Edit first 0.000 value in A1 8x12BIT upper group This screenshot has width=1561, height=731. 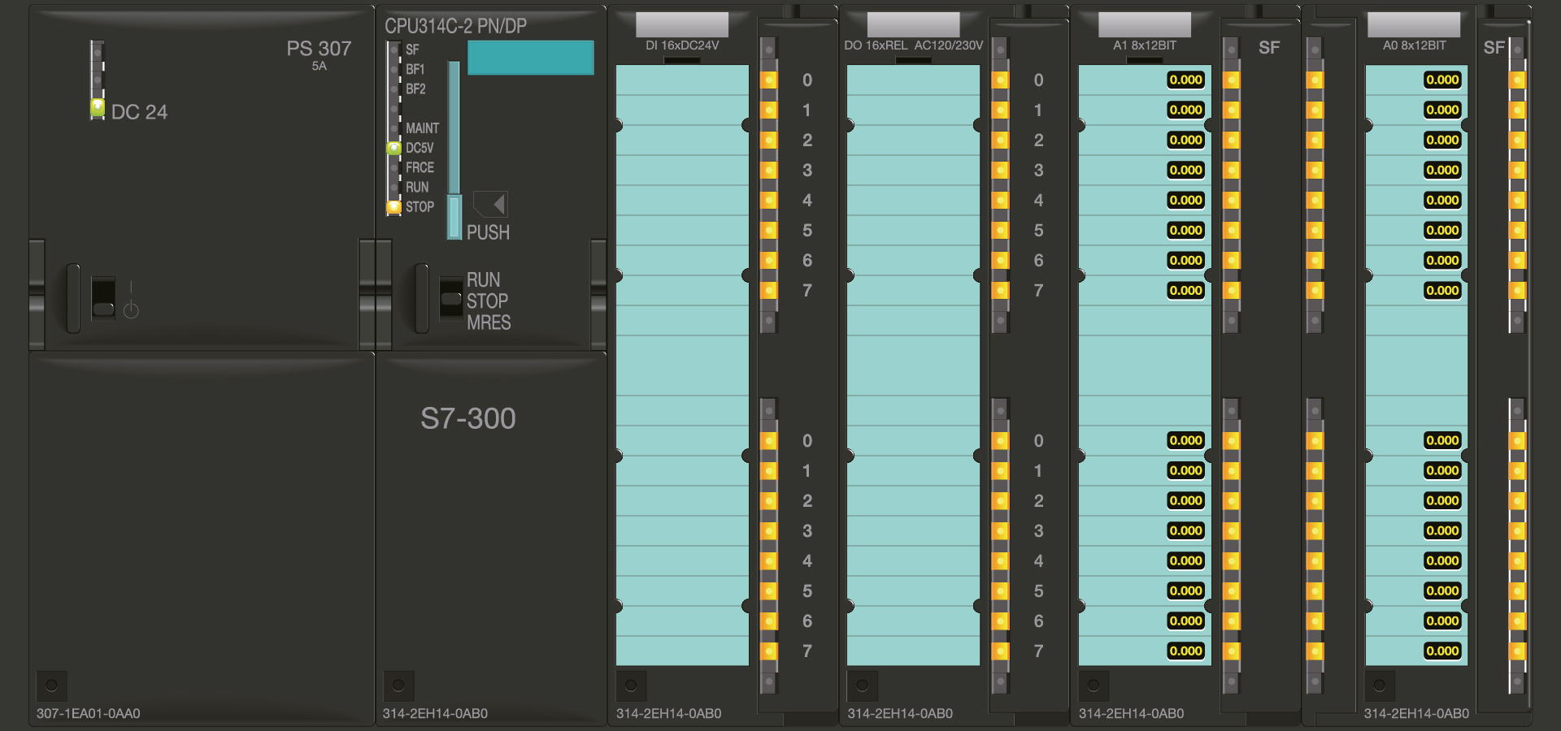pyautogui.click(x=1186, y=80)
